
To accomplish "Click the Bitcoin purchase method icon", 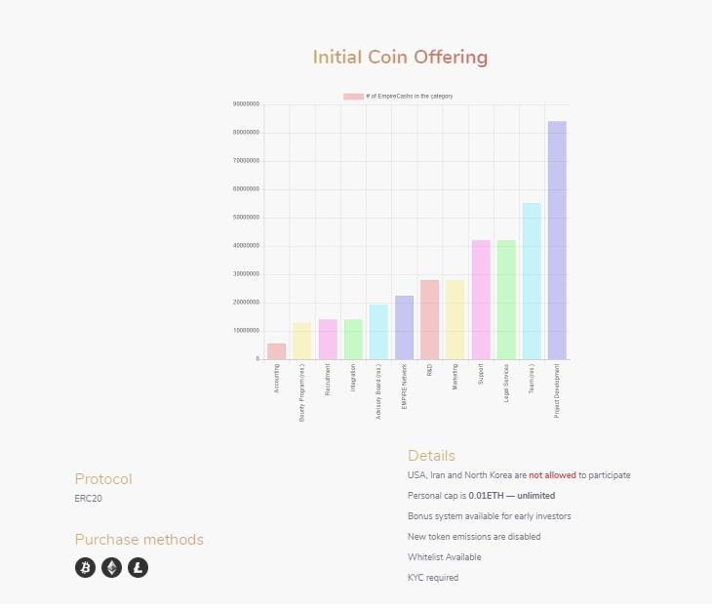I will point(86,567).
